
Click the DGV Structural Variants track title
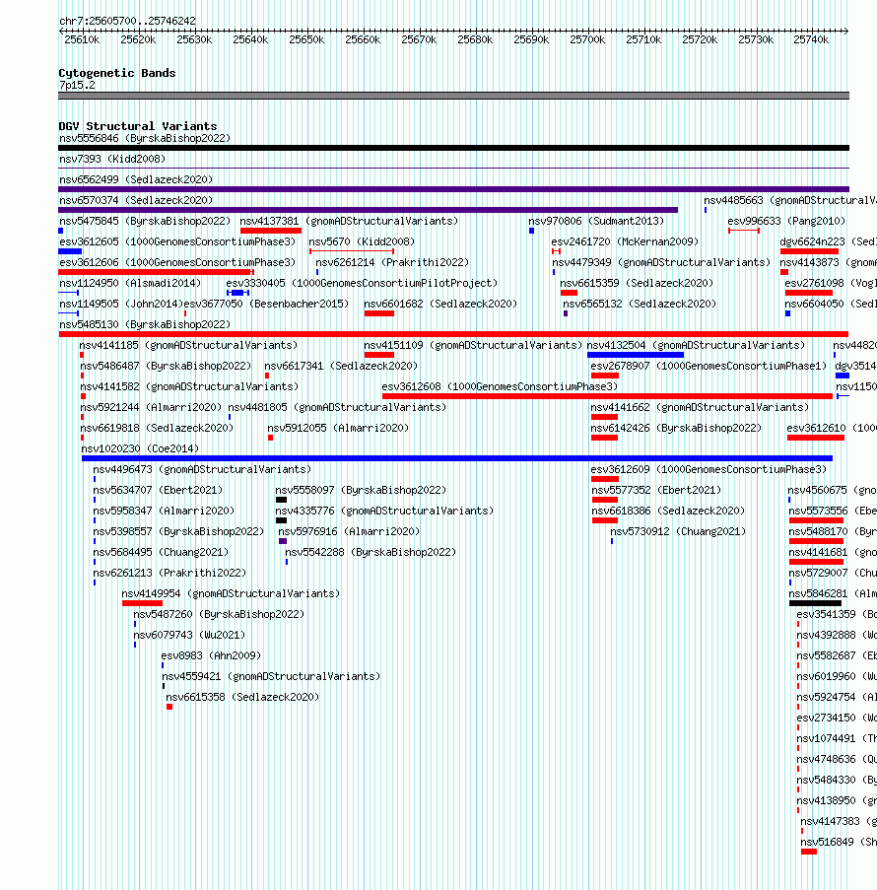click(138, 126)
